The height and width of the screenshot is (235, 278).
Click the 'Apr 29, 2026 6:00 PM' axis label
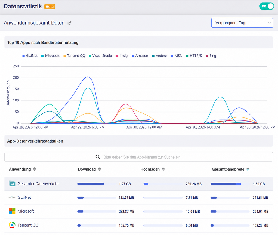(88, 127)
